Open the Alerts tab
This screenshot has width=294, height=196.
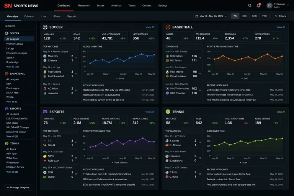point(57,16)
